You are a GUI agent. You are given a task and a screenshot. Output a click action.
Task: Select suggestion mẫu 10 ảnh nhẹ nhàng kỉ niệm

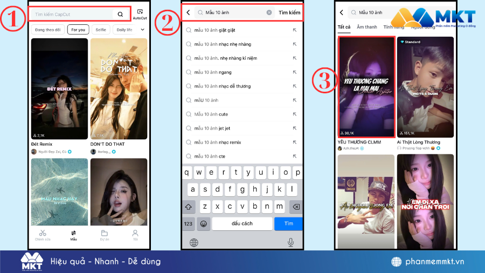pyautogui.click(x=242, y=58)
